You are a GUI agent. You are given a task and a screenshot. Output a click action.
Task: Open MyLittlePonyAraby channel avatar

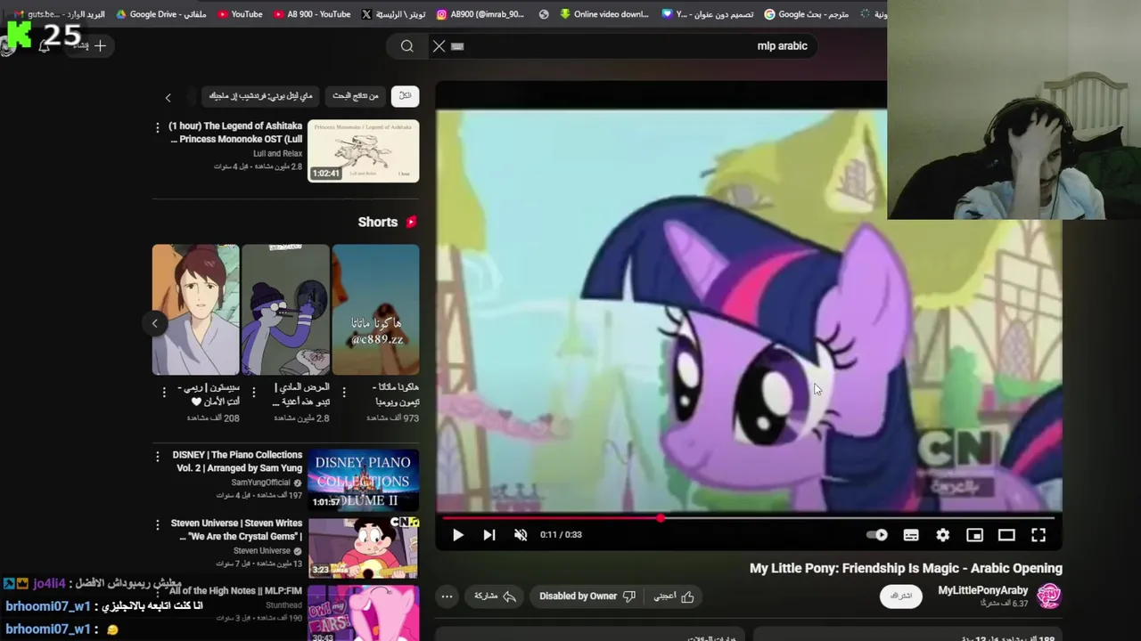point(1049,596)
